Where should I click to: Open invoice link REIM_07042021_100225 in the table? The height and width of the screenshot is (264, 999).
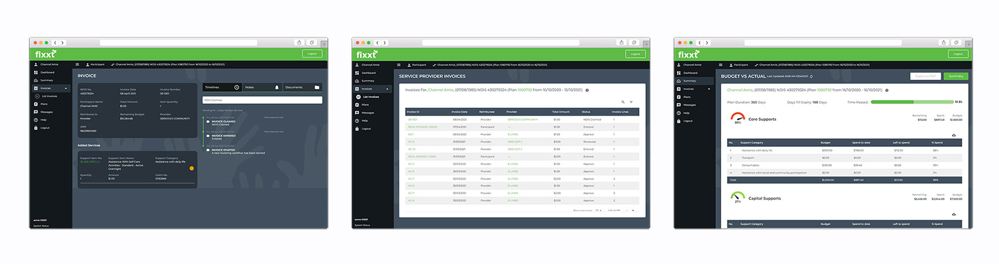423,127
